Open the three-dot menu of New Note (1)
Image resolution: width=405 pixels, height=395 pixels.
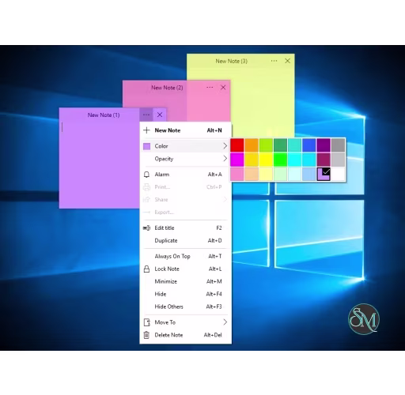[146, 115]
